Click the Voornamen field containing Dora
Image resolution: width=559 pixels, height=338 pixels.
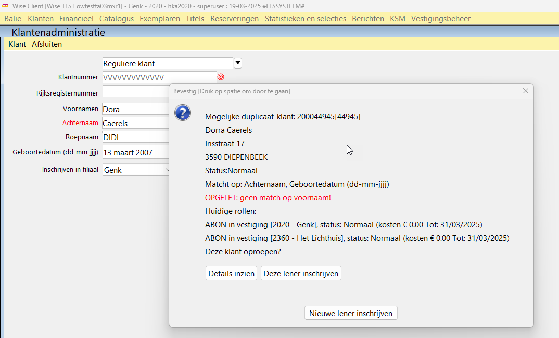click(x=136, y=109)
